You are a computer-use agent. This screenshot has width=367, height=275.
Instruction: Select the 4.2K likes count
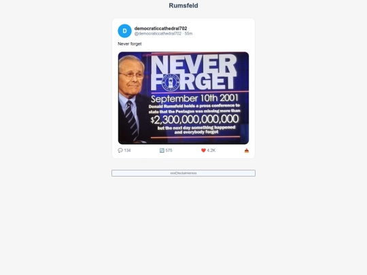(211, 150)
